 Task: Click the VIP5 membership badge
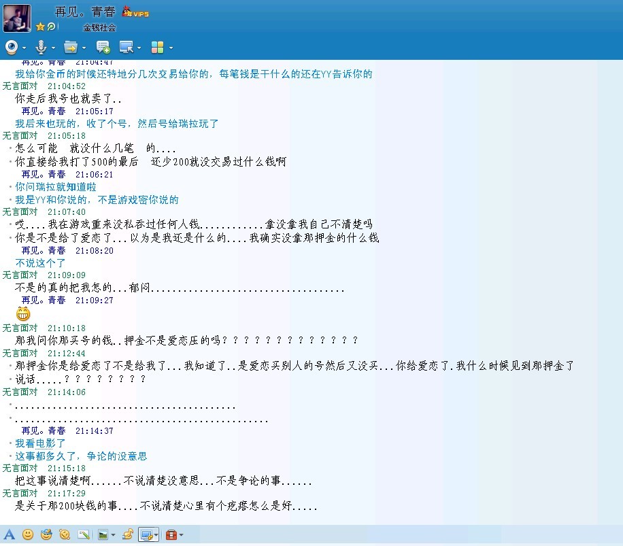click(136, 12)
